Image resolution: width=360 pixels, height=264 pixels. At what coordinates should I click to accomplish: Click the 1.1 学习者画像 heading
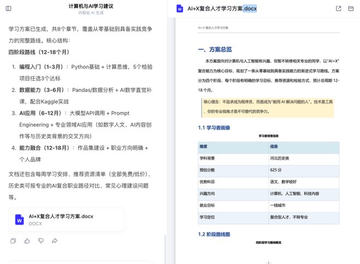tap(214, 128)
